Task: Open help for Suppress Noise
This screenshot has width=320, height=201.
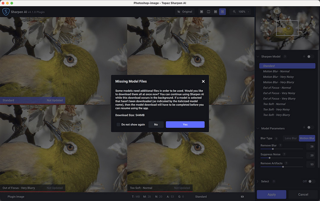Action: click(x=284, y=154)
